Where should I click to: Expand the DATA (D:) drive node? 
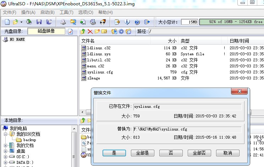(x=5, y=162)
